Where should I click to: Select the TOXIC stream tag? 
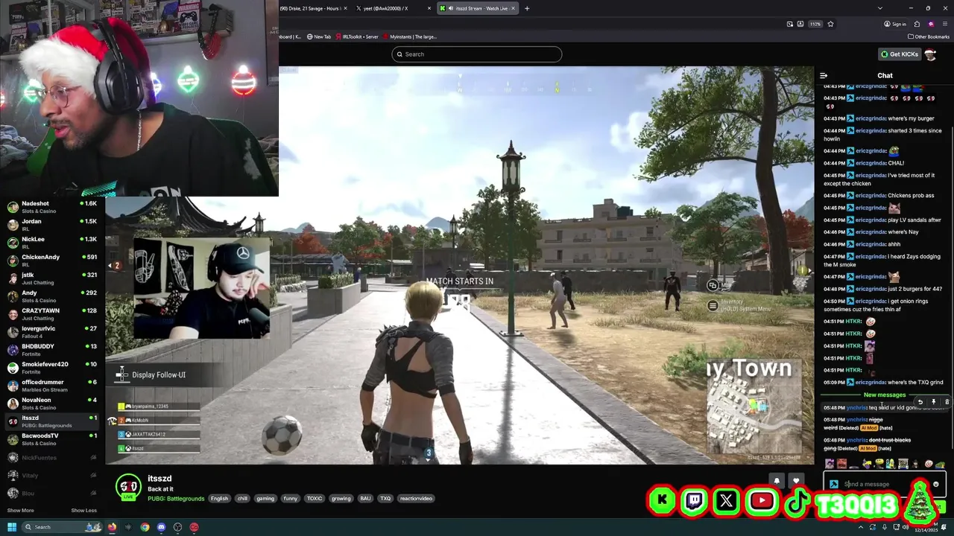(315, 499)
